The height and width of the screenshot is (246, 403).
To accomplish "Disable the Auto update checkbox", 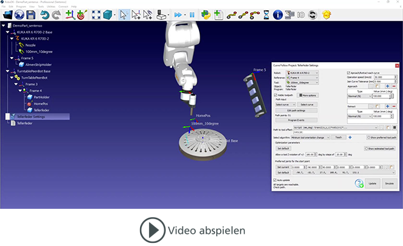I will tap(275, 180).
